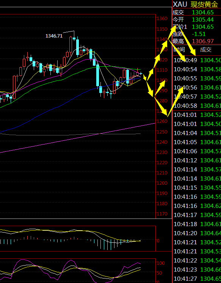Screen dimensions: 221x283
Task: Select the latest cyan candle near 1306
Action: coord(141,74)
